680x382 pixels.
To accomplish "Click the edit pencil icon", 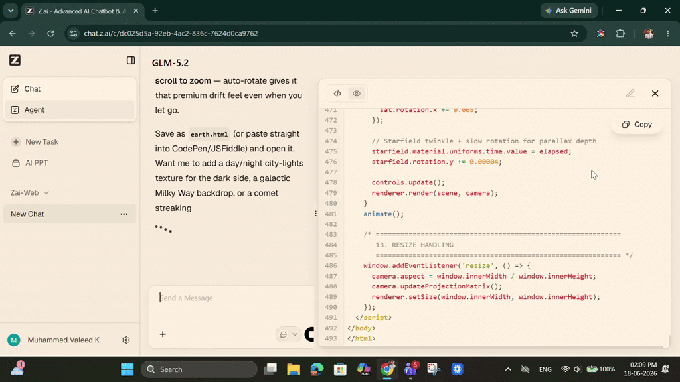I will tap(630, 94).
